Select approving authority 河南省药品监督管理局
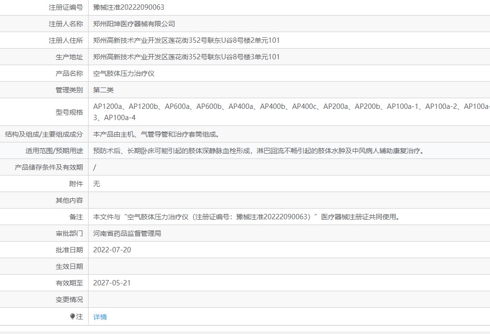The image size is (490, 334). coord(127,233)
